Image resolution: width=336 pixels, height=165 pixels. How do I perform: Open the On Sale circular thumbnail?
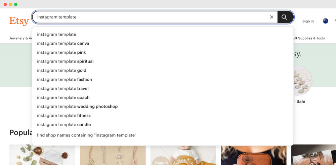303,81
